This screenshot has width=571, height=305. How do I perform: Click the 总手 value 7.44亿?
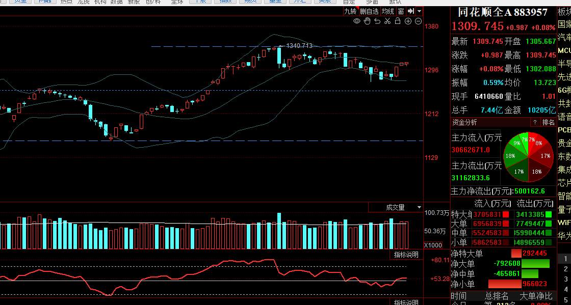click(x=491, y=110)
